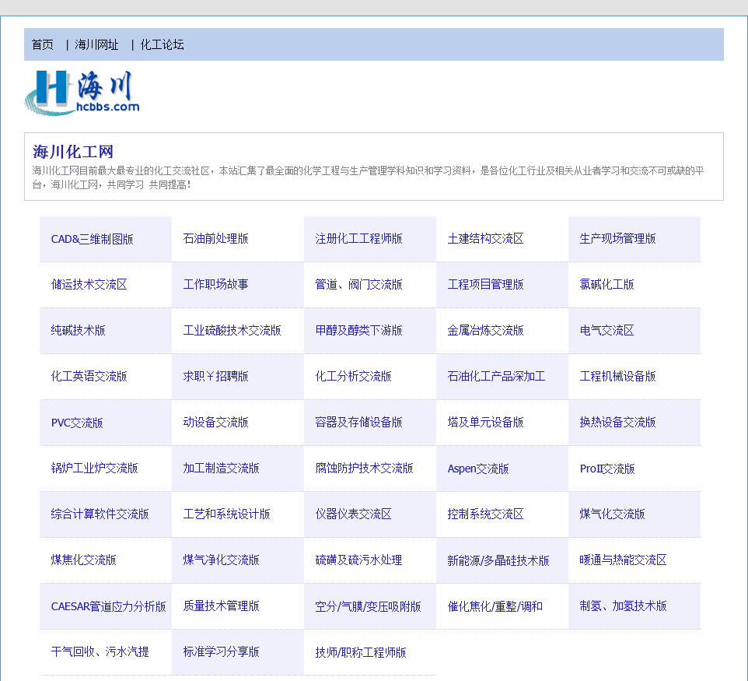Open the 石油前处理版 forum

coord(215,239)
